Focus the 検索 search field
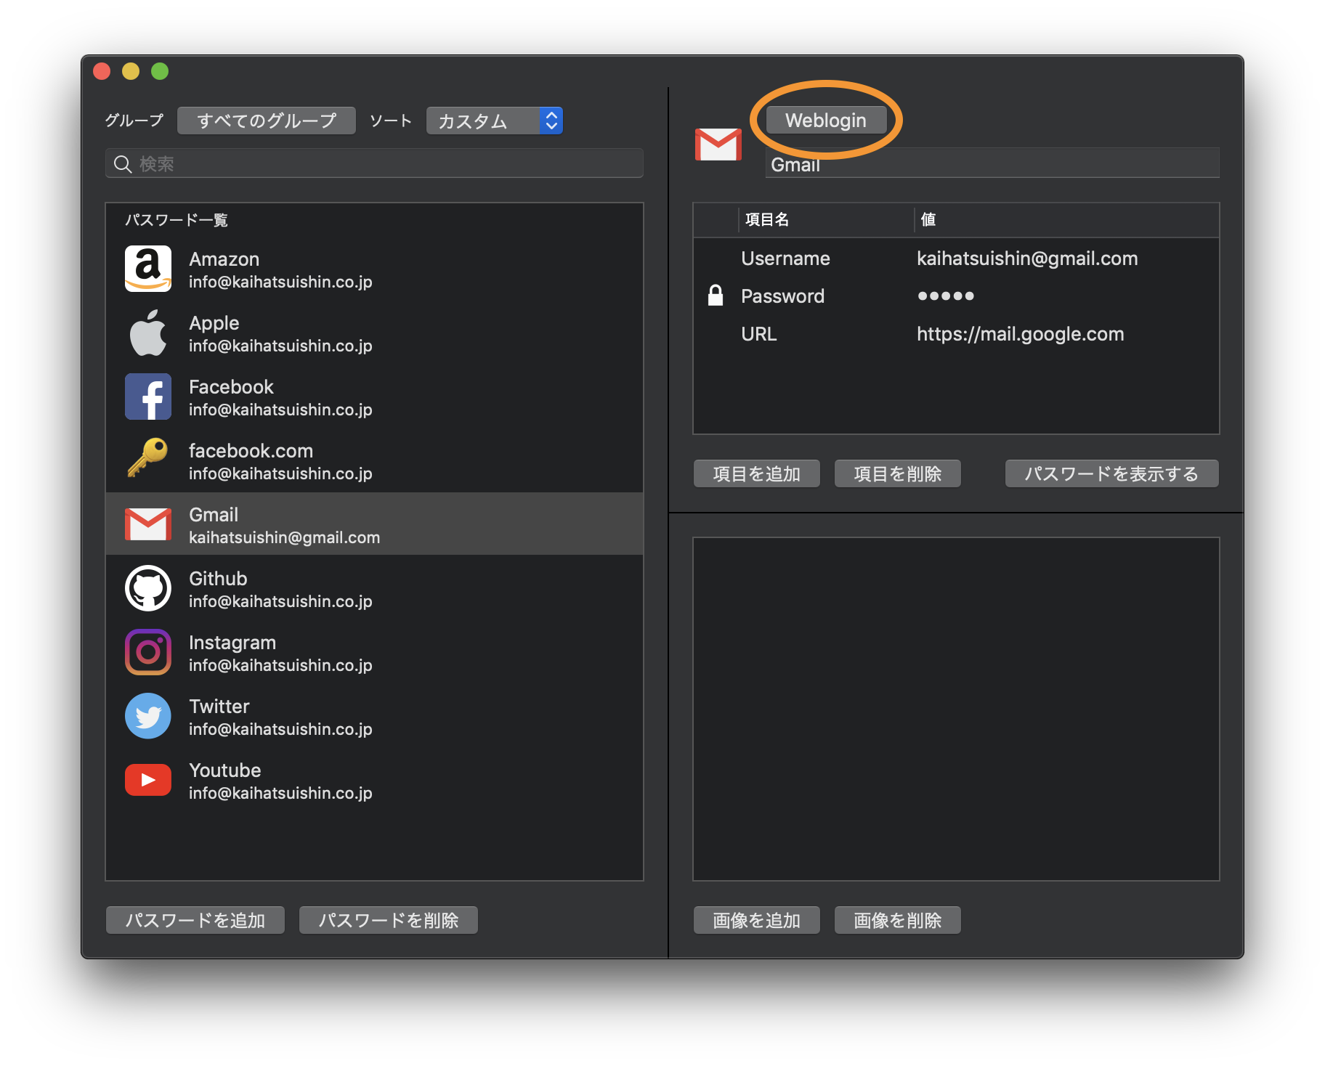1325x1066 pixels. (375, 164)
